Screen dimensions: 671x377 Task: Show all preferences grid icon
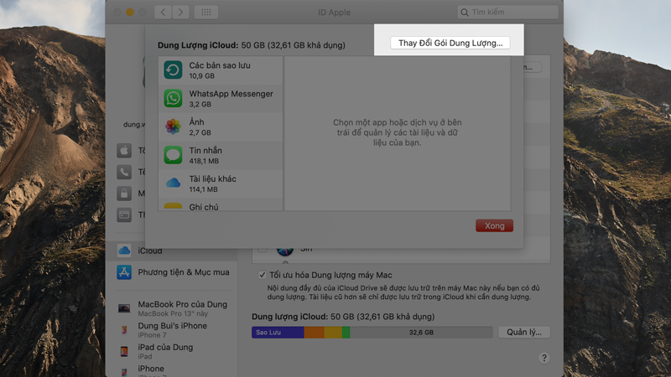206,12
